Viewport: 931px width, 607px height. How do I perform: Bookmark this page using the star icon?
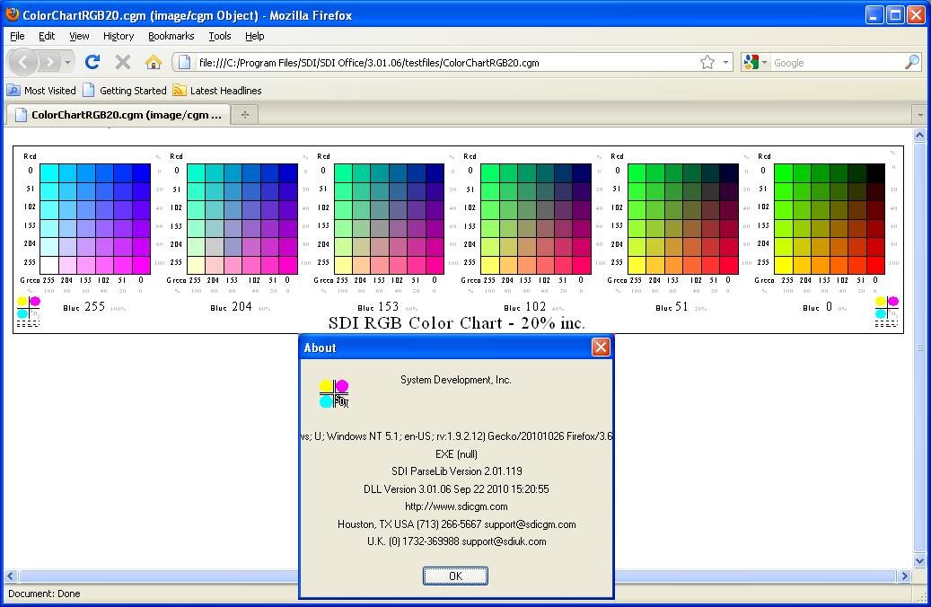[x=708, y=62]
